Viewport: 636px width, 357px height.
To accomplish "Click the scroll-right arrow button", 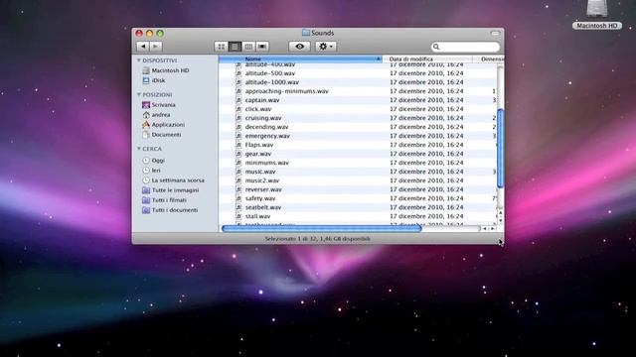I will coord(493,229).
